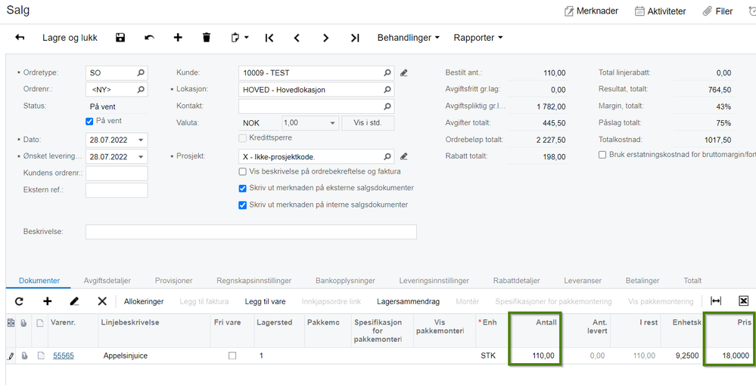Click the Kunde search magnifier icon
Viewport: 756px width, 385px height.
click(387, 73)
